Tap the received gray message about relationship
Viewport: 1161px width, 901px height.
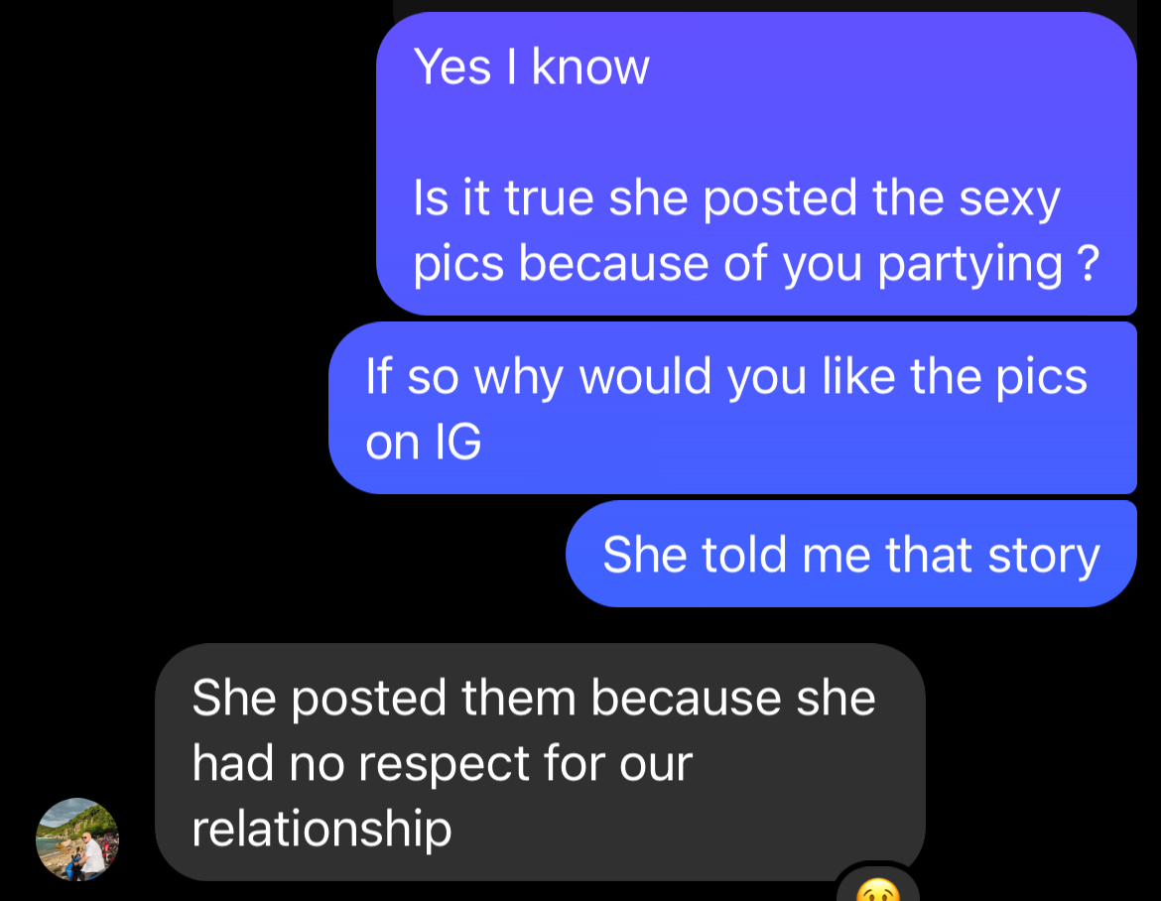(x=540, y=762)
